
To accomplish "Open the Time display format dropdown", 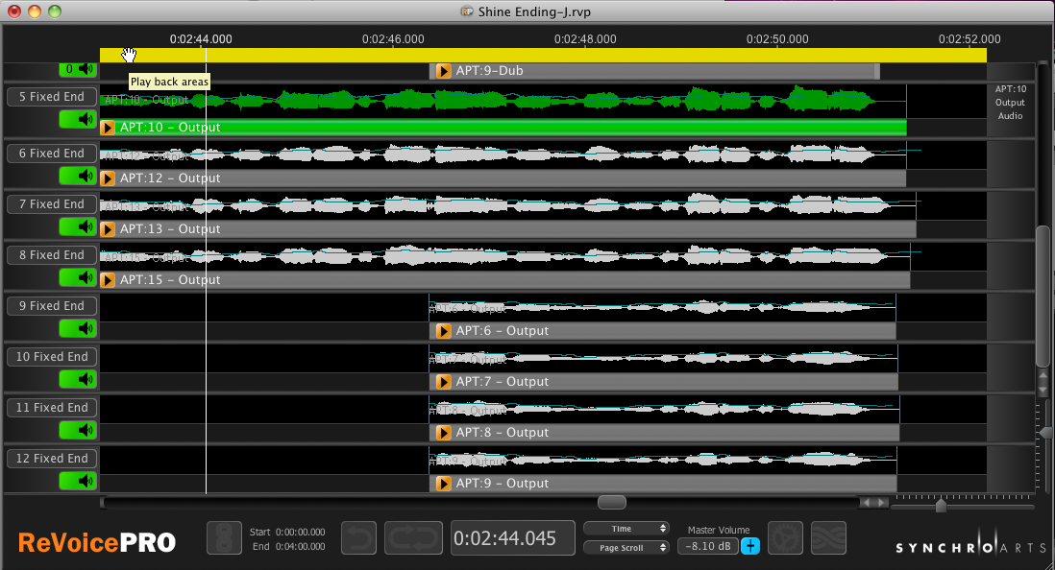I will click(626, 529).
